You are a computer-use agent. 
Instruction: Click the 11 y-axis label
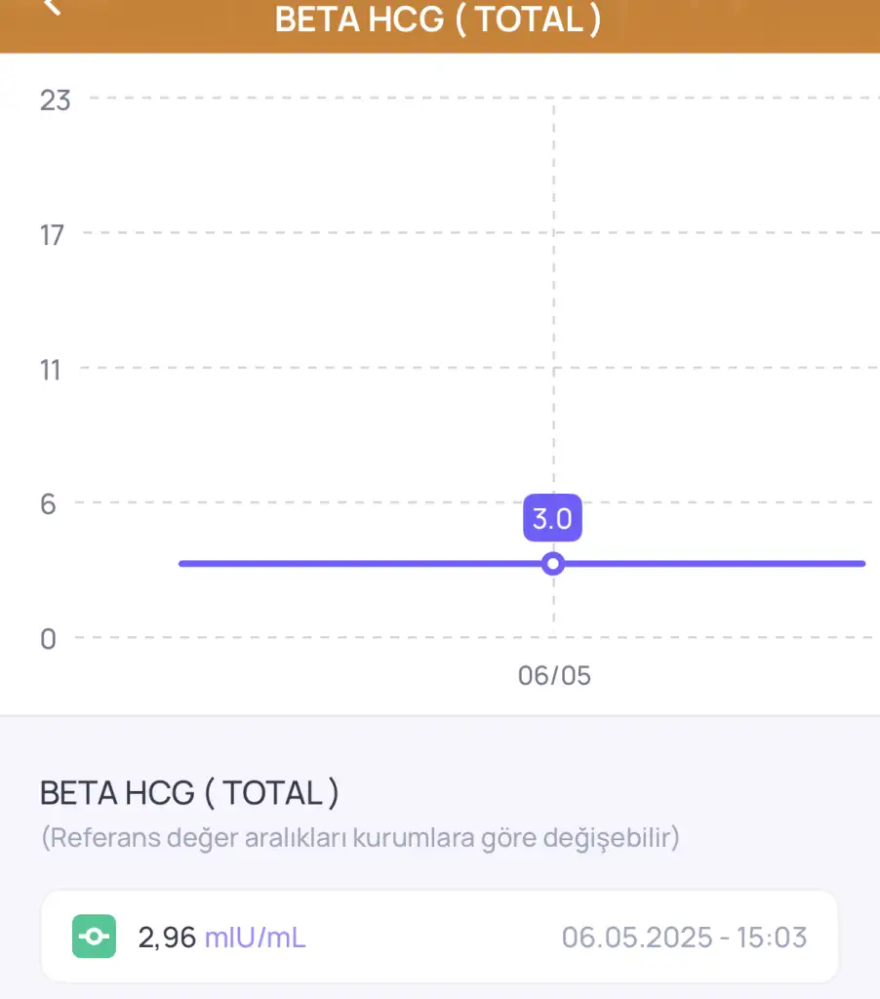(x=51, y=370)
